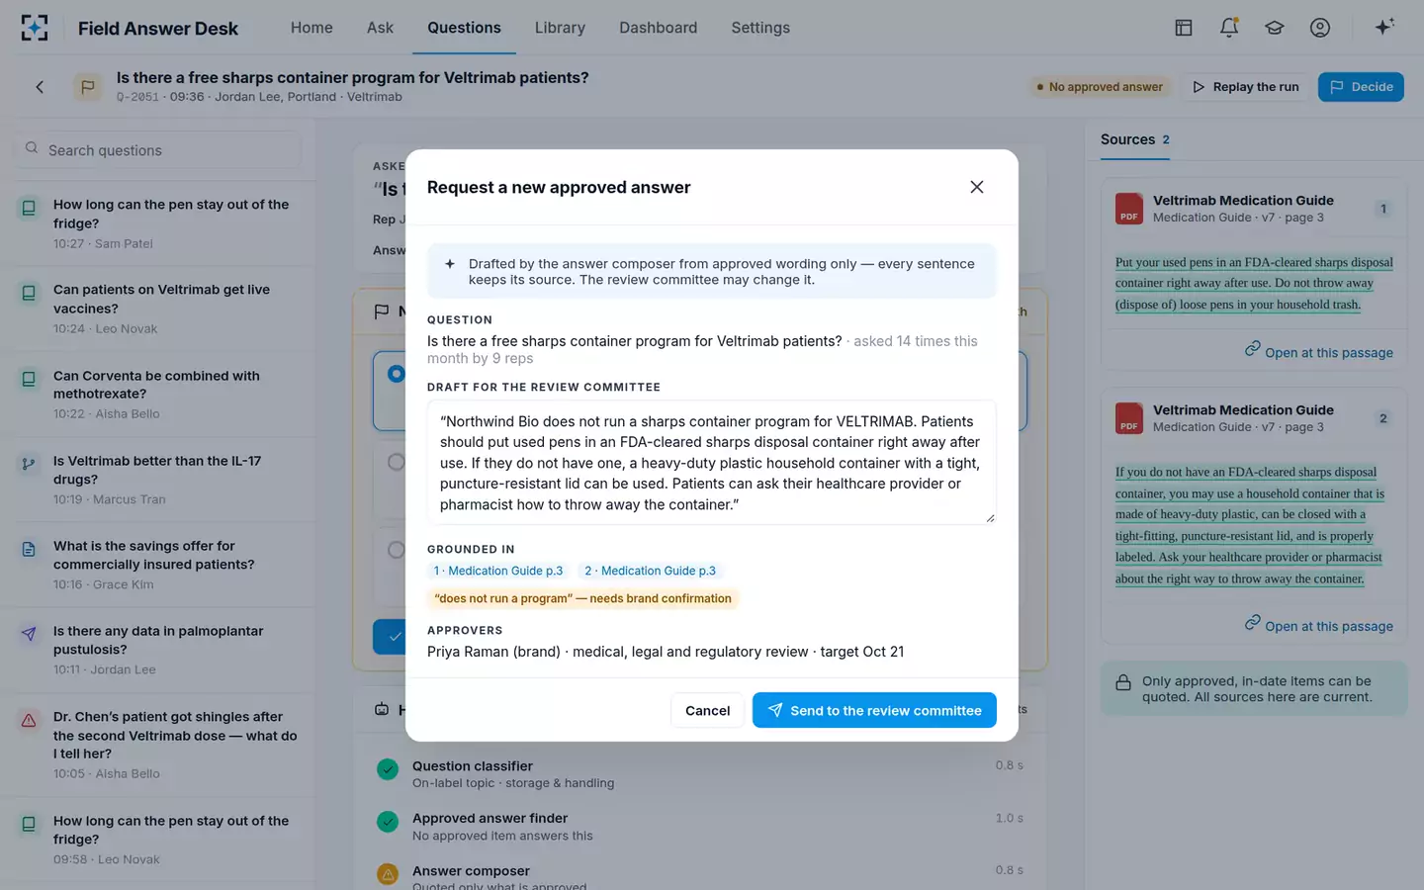Click inside the draft answer text area
The width and height of the screenshot is (1424, 890).
[x=711, y=463]
